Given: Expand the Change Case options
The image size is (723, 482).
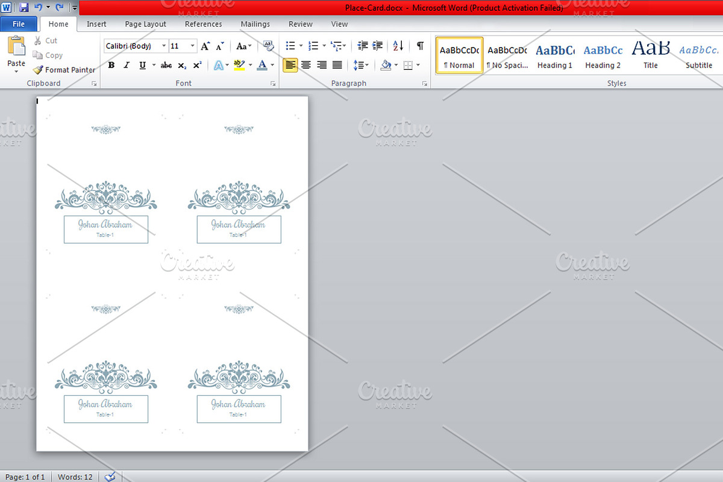Looking at the screenshot, I should [244, 46].
